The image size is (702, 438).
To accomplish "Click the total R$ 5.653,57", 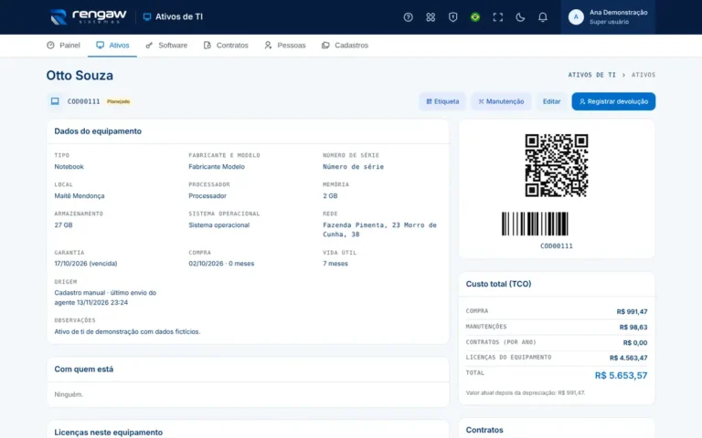I will (x=621, y=375).
